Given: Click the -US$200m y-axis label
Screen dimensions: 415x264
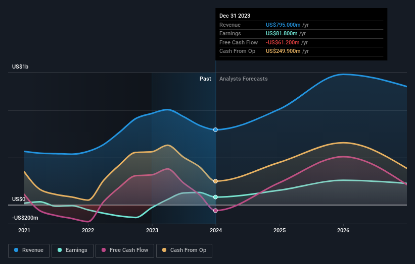Looking at the screenshot, I should point(25,218).
